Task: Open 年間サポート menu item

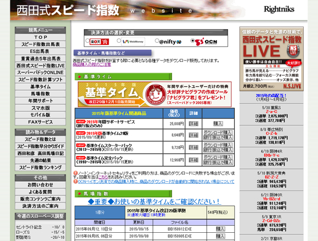Action: coord(41,100)
